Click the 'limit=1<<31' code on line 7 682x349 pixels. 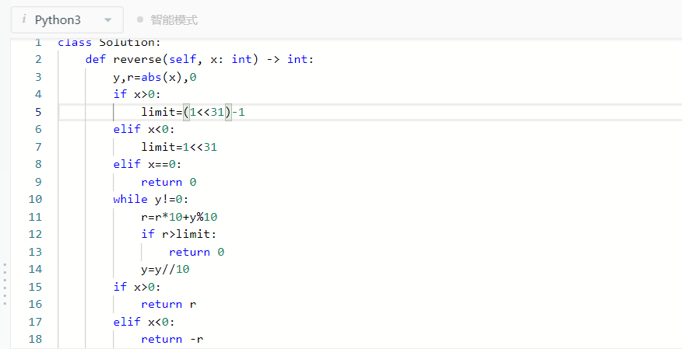(x=179, y=147)
